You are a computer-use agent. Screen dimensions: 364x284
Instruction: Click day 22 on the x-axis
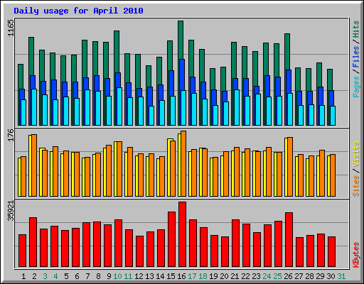[245, 276]
